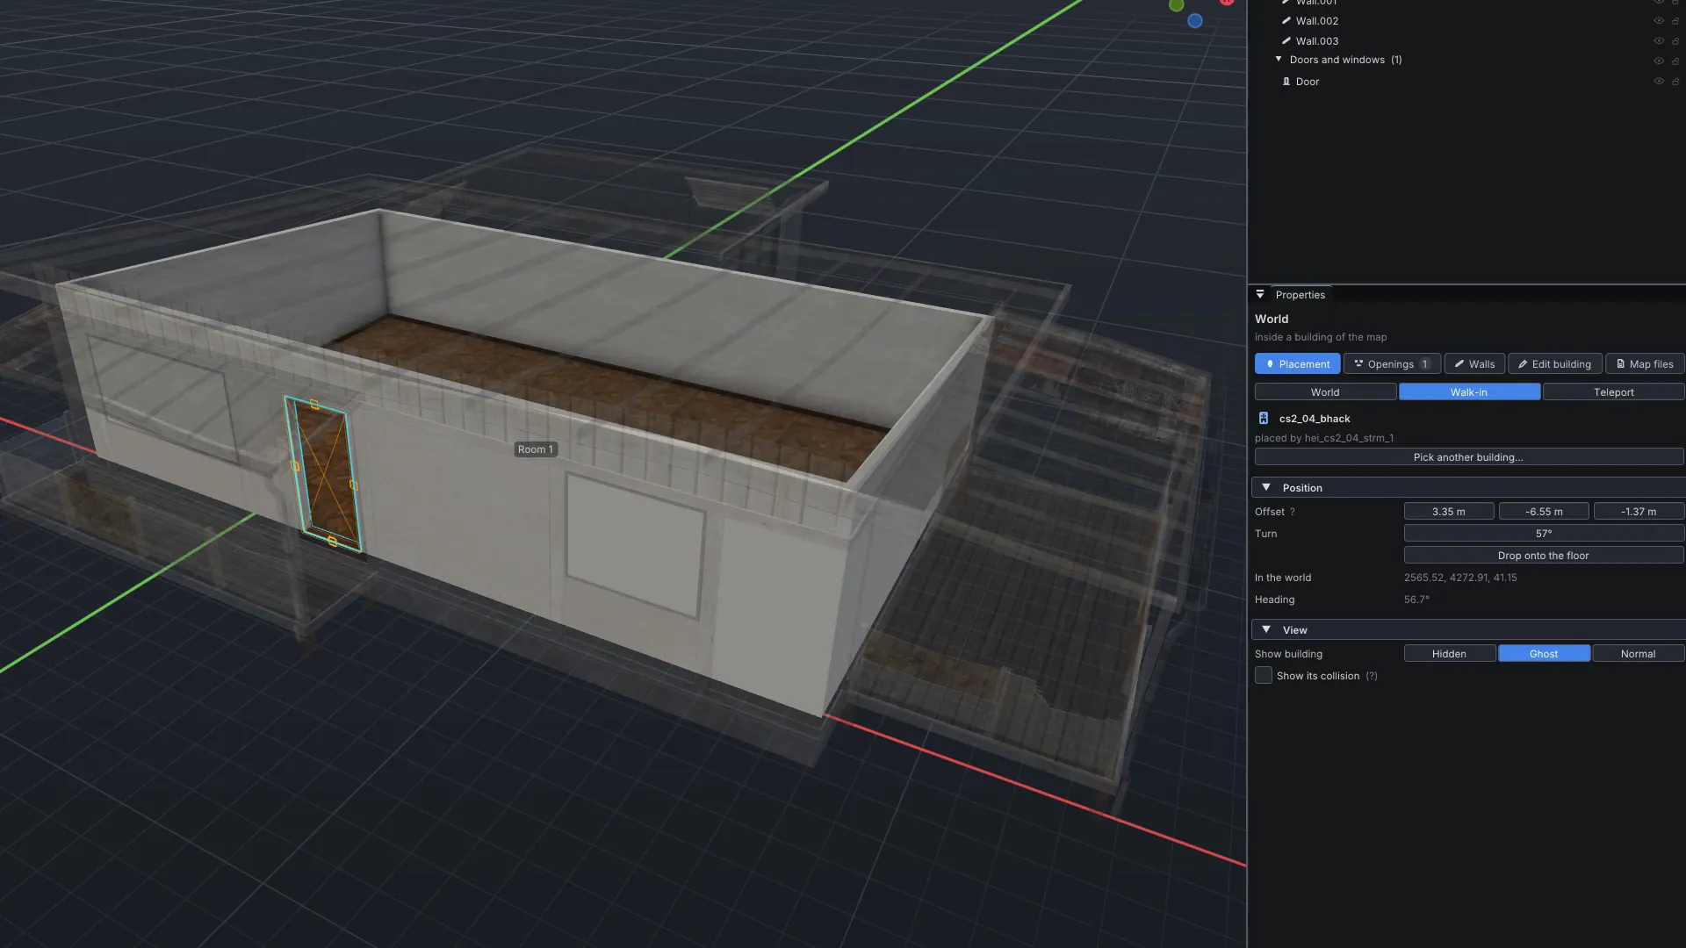
Task: Open the Map files tab
Action: [1645, 364]
